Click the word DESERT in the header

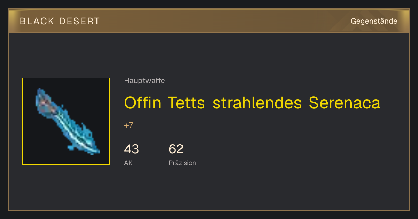click(79, 21)
